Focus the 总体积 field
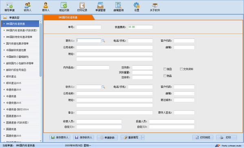244x148 pixels. pyautogui.click(x=142, y=77)
